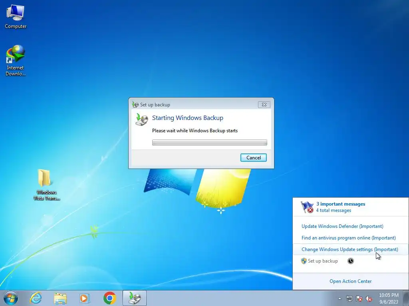Open Action Center from popup
409x306 pixels.
pos(351,281)
